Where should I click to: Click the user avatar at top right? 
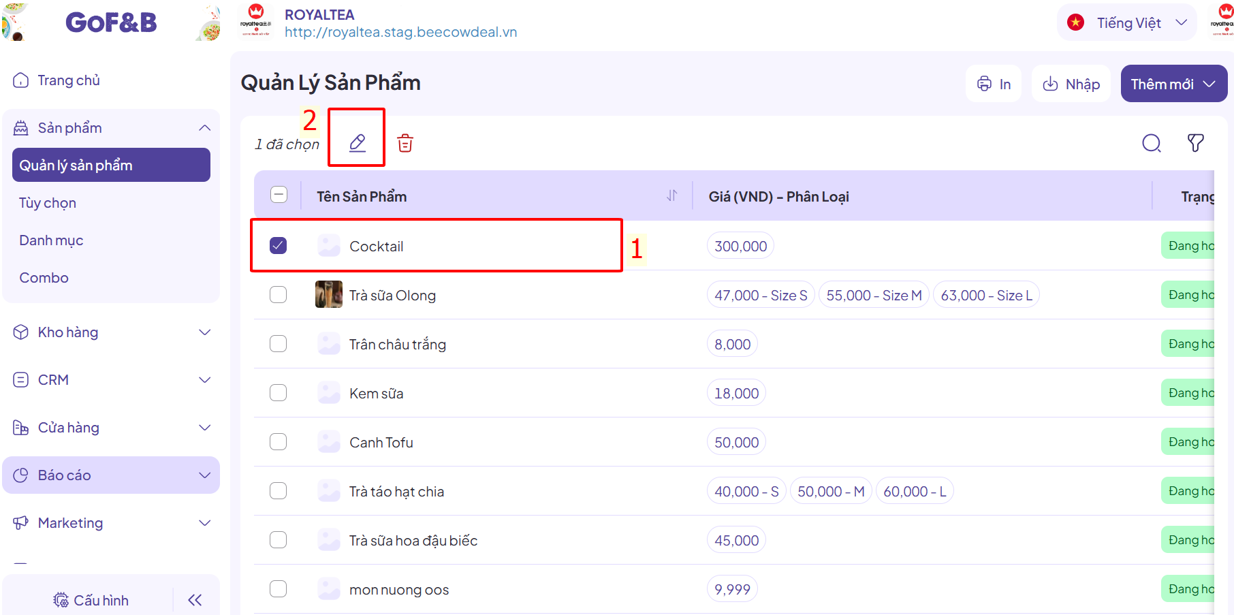coord(1224,20)
